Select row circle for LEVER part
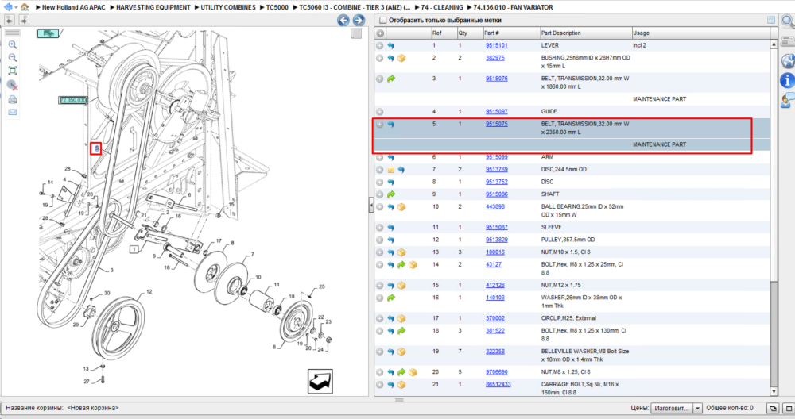The image size is (795, 419). (380, 45)
